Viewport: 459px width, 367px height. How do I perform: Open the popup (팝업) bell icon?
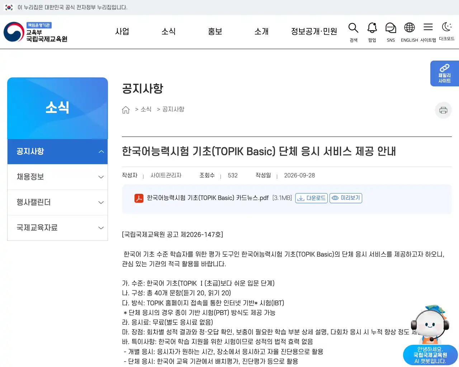click(x=372, y=28)
